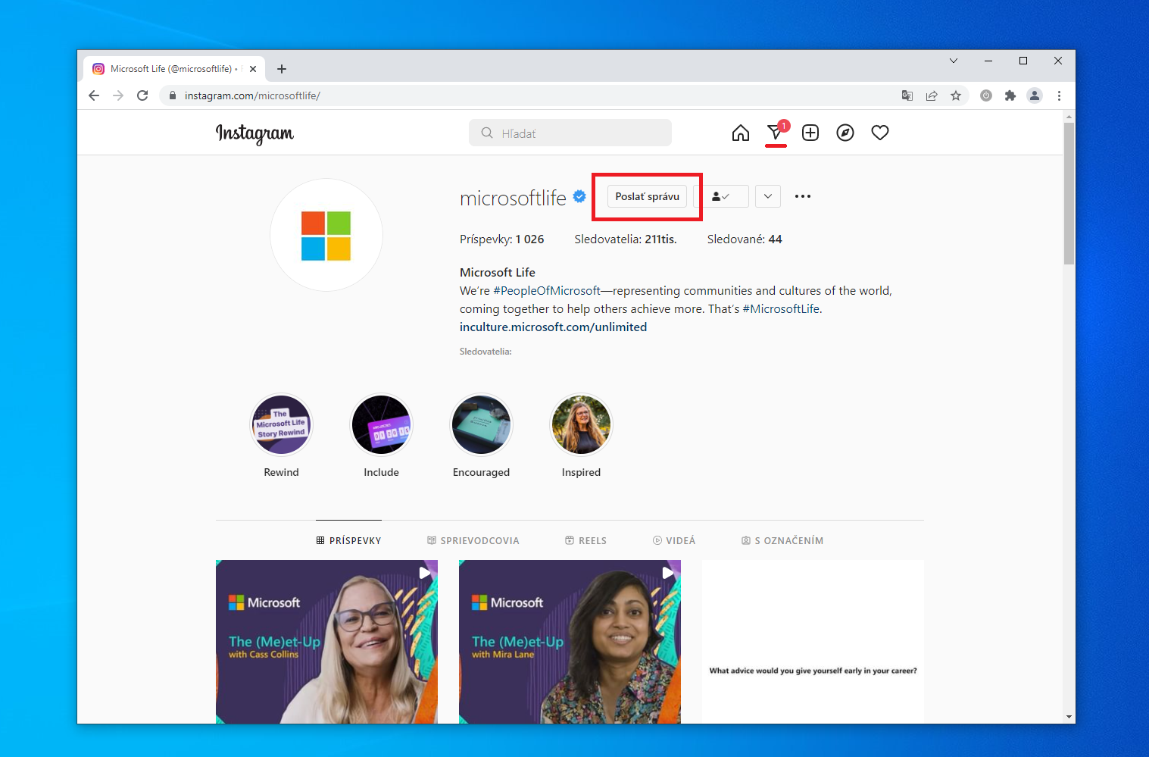This screenshot has width=1149, height=757.
Task: Switch to S OZNAČENÍM tab
Action: [x=782, y=540]
